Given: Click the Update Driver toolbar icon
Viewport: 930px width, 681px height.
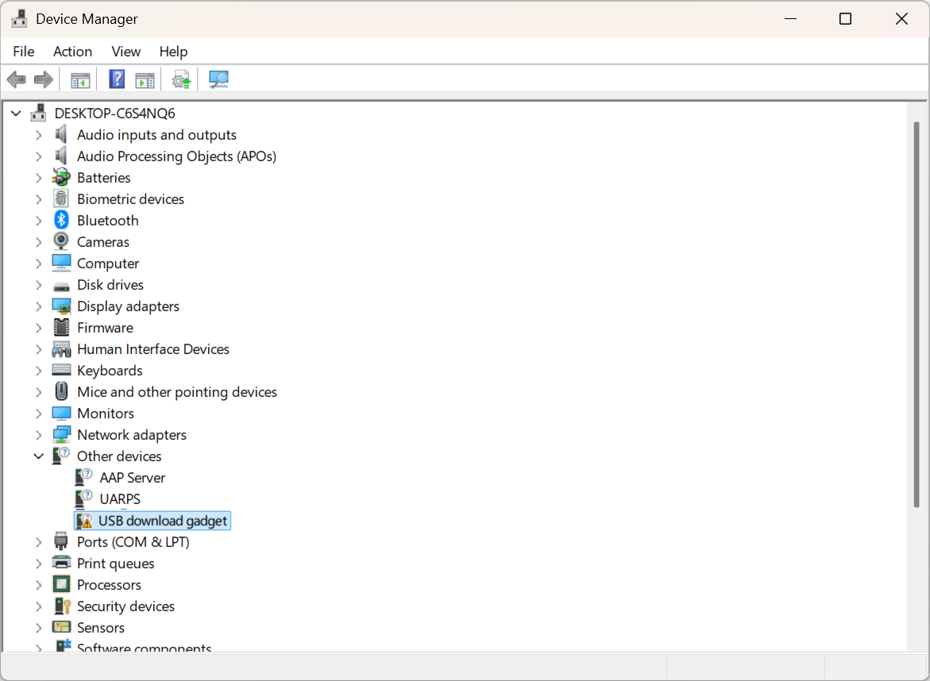Looking at the screenshot, I should click(181, 79).
